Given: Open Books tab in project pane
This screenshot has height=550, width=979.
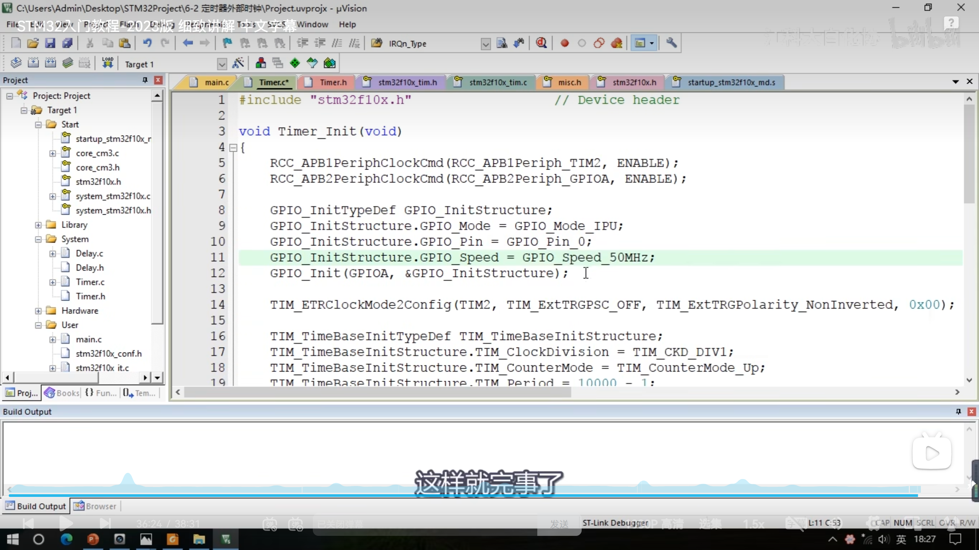Looking at the screenshot, I should tap(62, 393).
